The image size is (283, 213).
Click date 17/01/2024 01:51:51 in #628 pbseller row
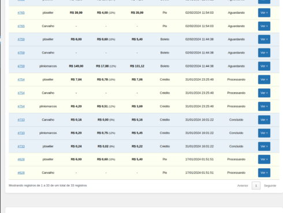[199, 159]
